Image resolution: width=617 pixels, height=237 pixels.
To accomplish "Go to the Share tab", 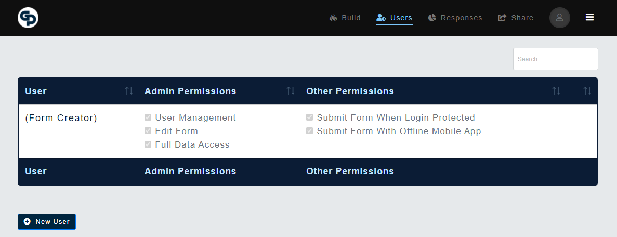I will pyautogui.click(x=516, y=18).
